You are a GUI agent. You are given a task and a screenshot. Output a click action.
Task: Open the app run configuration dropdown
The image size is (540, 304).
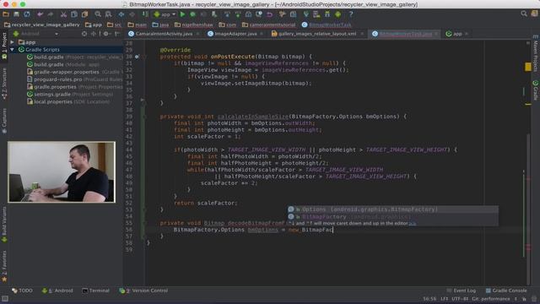click(165, 14)
